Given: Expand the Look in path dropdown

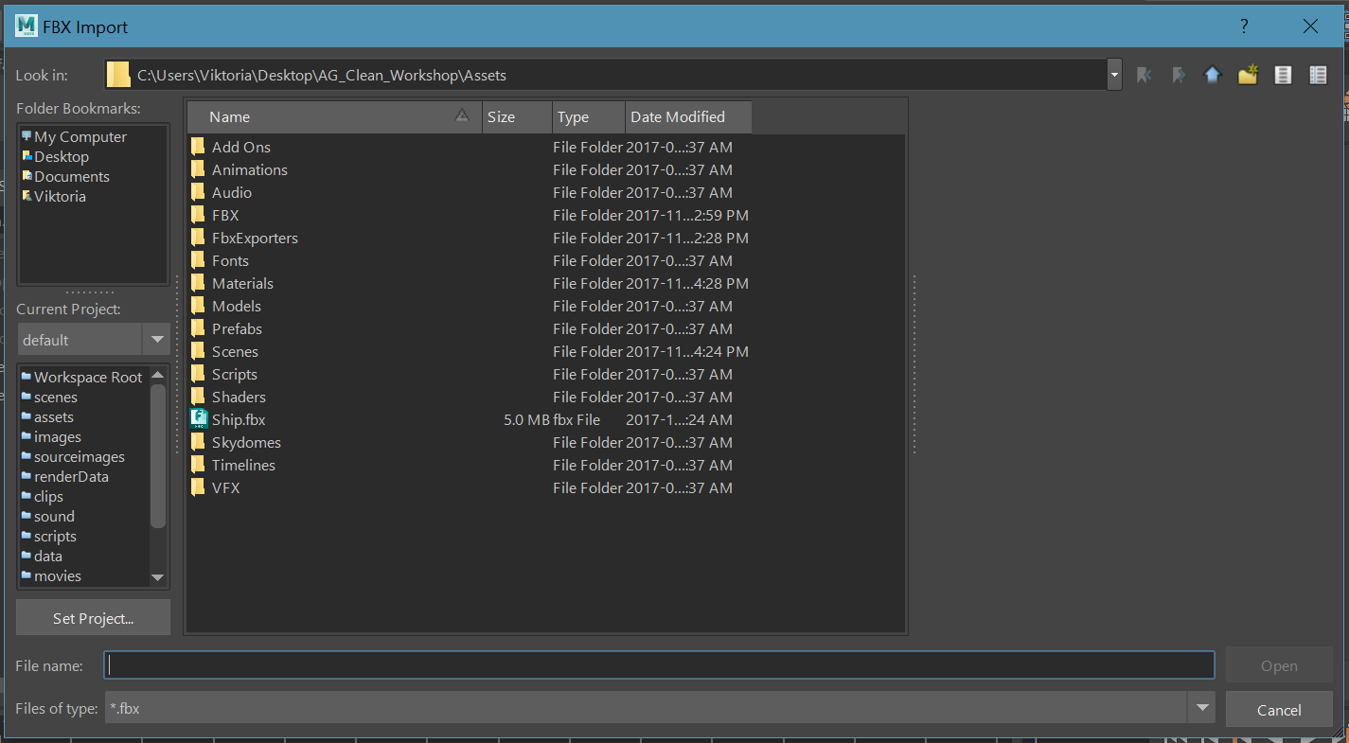Looking at the screenshot, I should pos(1113,74).
